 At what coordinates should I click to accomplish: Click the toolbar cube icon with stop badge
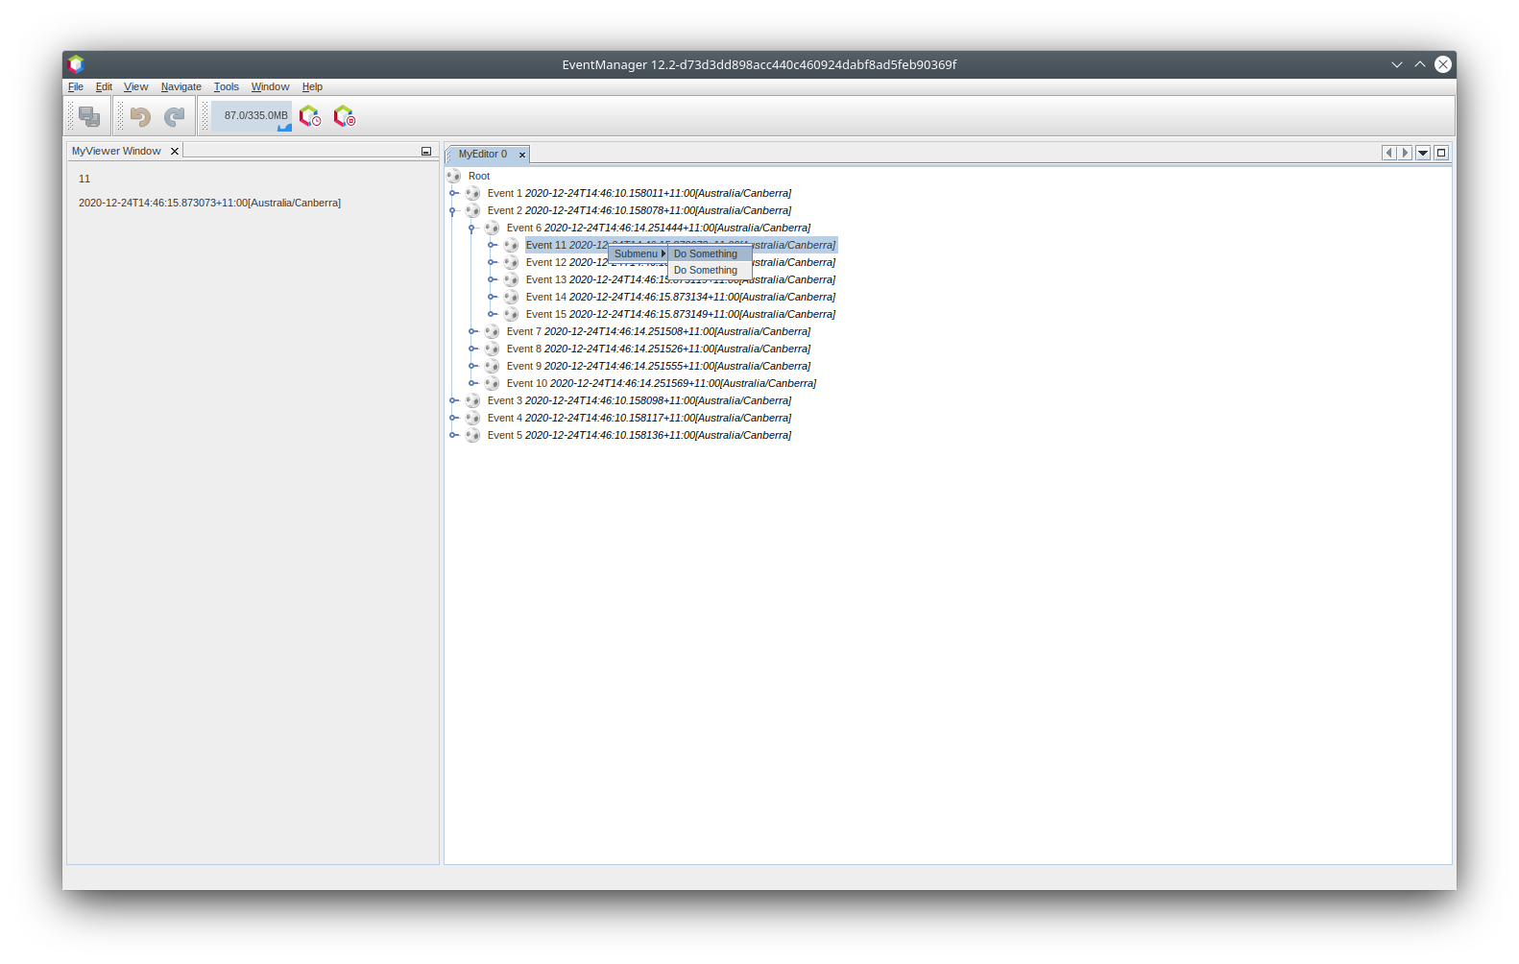tap(344, 116)
